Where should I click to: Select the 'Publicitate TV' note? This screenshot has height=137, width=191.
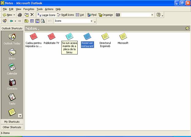pyautogui.click(x=52, y=37)
